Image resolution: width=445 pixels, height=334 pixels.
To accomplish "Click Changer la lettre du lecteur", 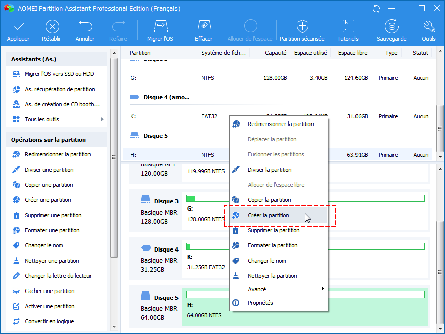I will coord(58,276).
